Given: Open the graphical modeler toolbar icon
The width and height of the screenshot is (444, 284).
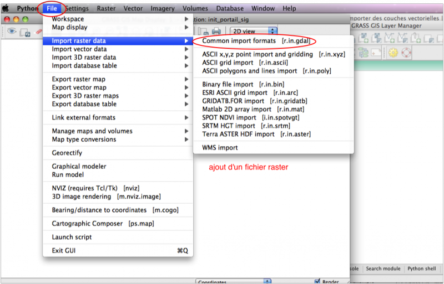Looking at the screenshot, I should [x=364, y=53].
